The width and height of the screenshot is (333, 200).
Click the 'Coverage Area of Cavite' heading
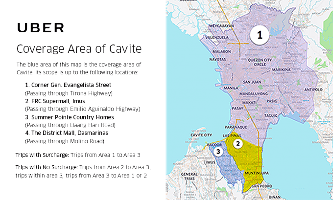point(79,49)
